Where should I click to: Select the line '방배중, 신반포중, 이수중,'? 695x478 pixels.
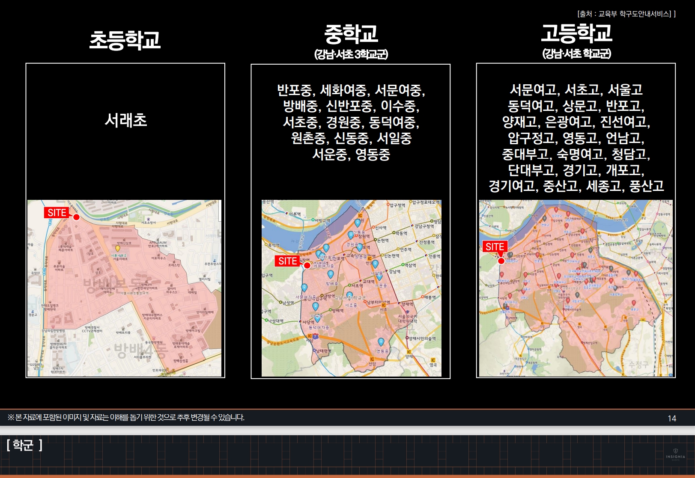(351, 106)
